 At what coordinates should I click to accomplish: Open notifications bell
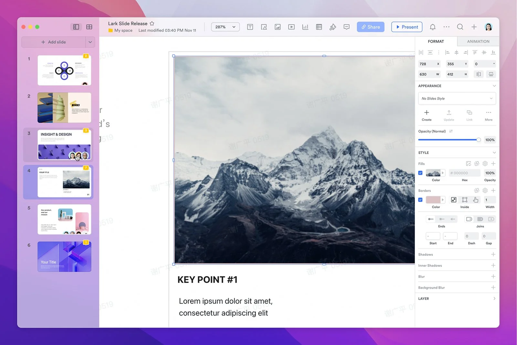tap(433, 27)
